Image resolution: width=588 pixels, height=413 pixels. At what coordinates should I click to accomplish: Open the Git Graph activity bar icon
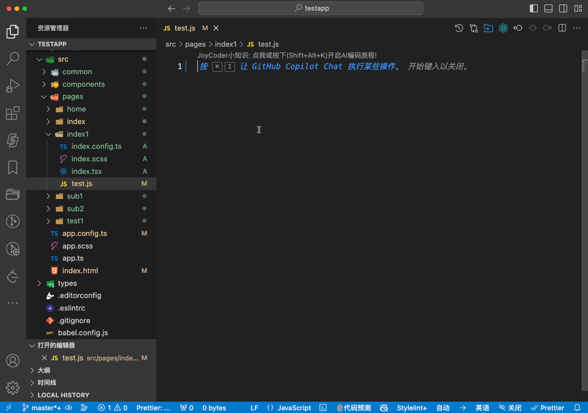click(13, 221)
